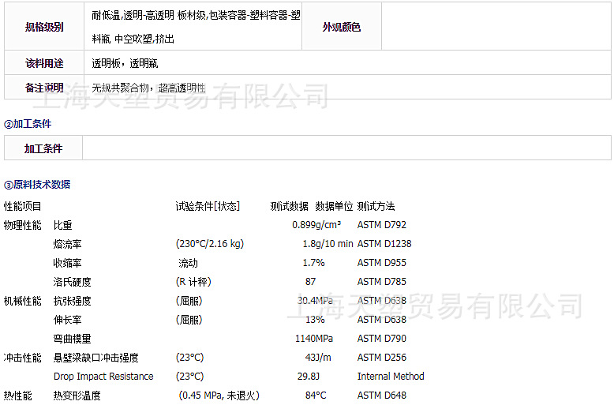Click the 熔流率 property row

[x=67, y=244]
